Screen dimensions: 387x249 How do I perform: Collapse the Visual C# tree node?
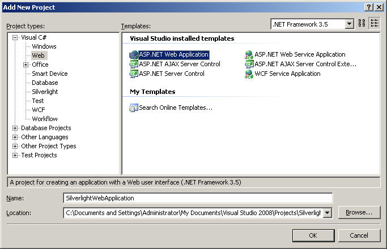pyautogui.click(x=15, y=38)
